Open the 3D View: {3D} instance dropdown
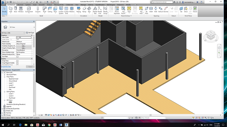Screen dimensions: 227x127 tap(13, 33)
